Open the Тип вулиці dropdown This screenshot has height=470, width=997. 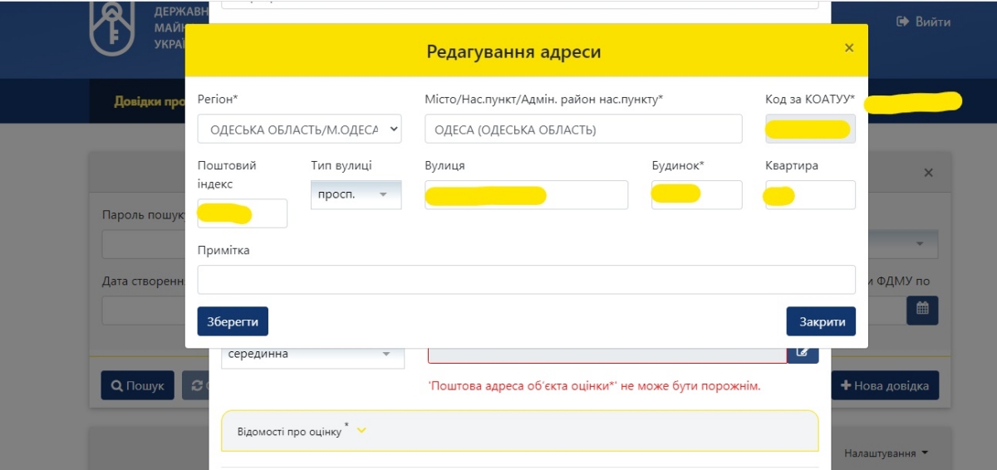coord(356,194)
